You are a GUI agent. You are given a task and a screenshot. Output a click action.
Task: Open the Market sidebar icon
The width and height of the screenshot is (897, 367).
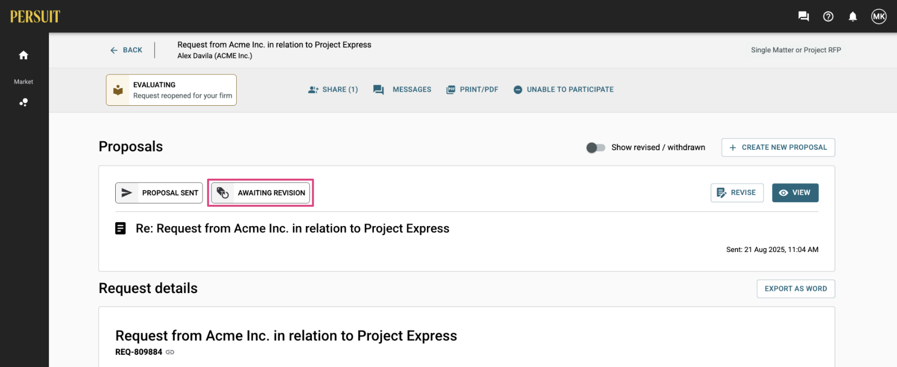[x=24, y=102]
